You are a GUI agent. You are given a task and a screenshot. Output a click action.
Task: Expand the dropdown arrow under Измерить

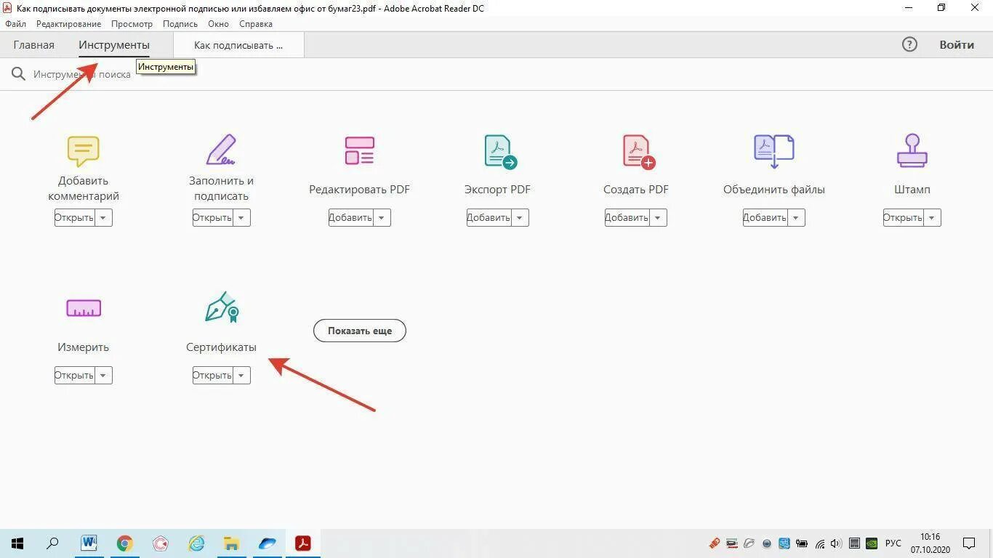[103, 375]
